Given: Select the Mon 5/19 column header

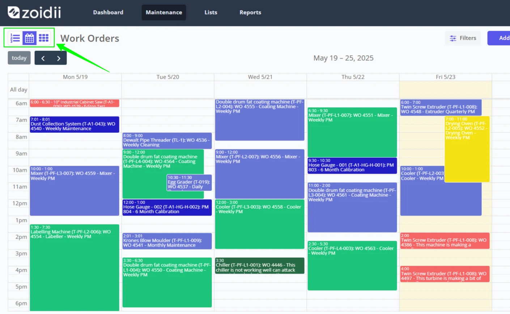Looking at the screenshot, I should pos(75,77).
